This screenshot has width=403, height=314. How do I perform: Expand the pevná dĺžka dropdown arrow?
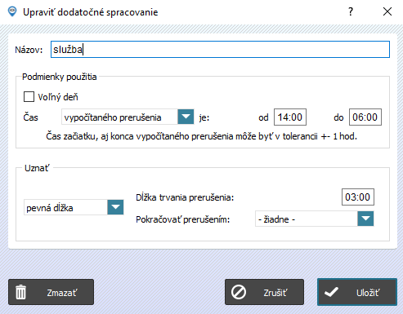[115, 207]
